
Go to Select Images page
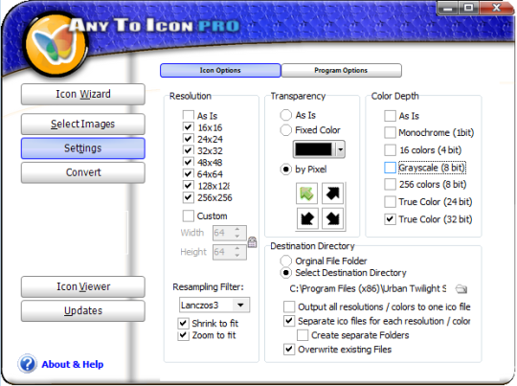pos(83,125)
